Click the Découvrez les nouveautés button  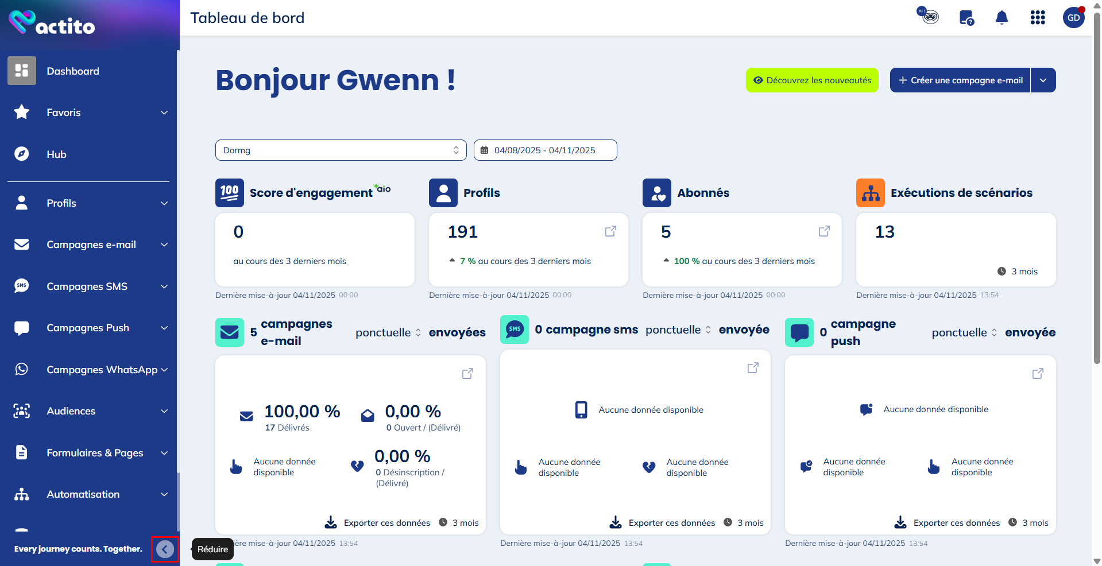[811, 80]
